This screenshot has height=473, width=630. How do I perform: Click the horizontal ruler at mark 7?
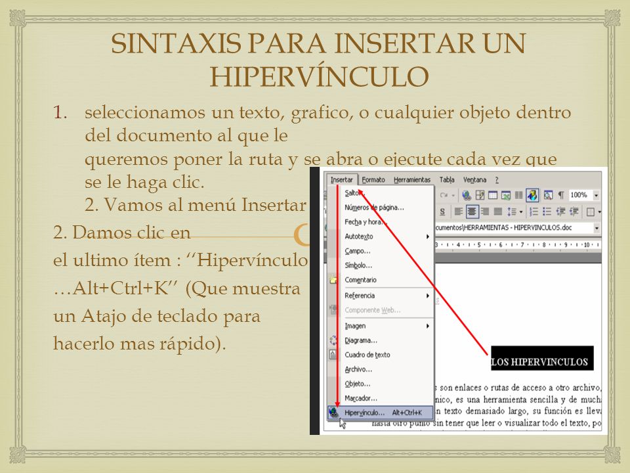tap(522, 244)
